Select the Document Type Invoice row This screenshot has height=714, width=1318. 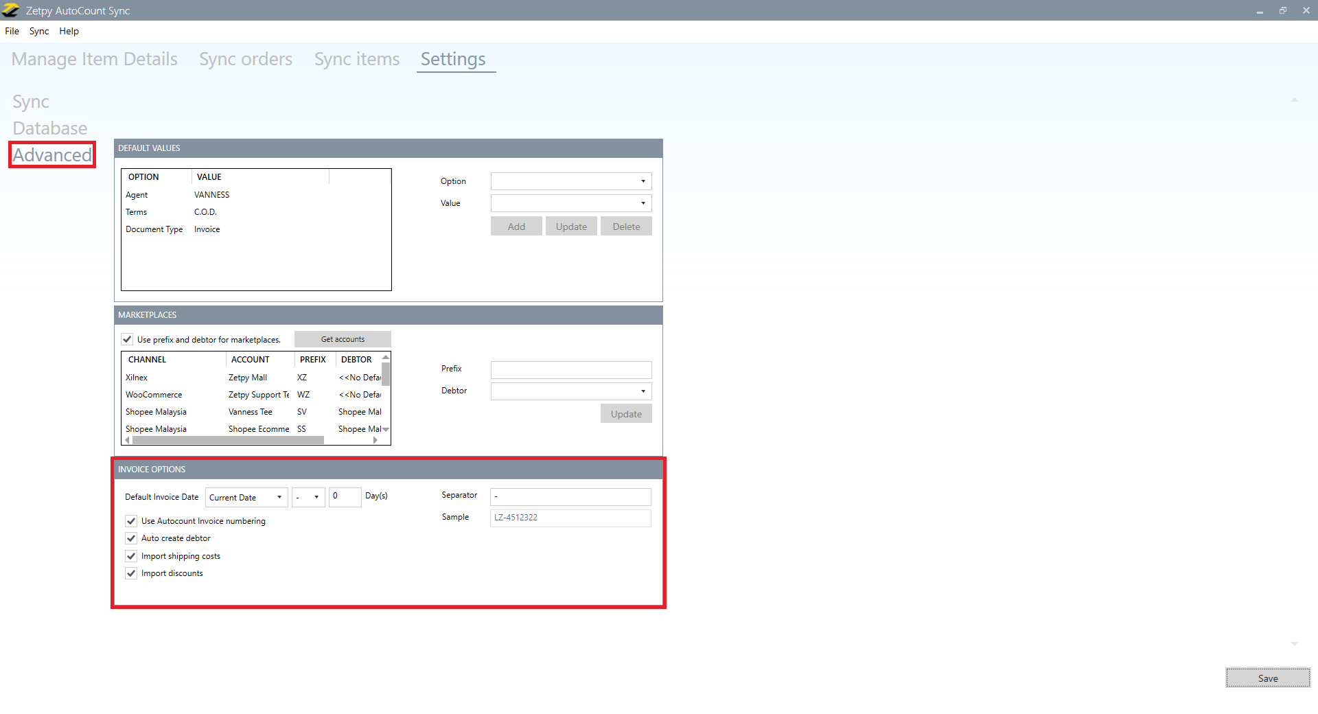click(256, 229)
